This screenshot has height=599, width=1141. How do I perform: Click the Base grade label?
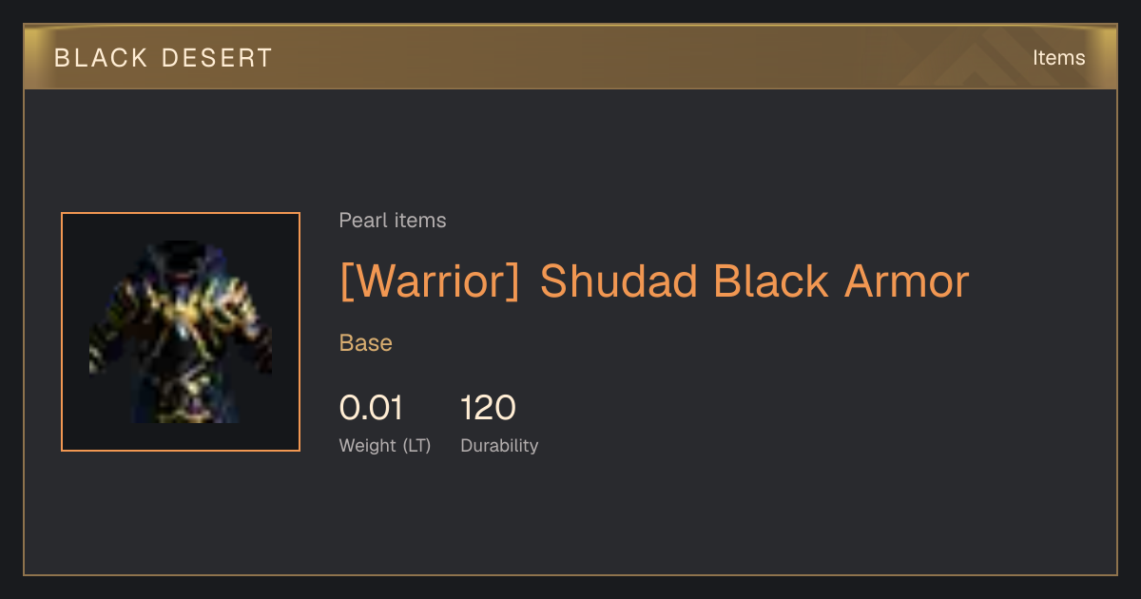366,343
